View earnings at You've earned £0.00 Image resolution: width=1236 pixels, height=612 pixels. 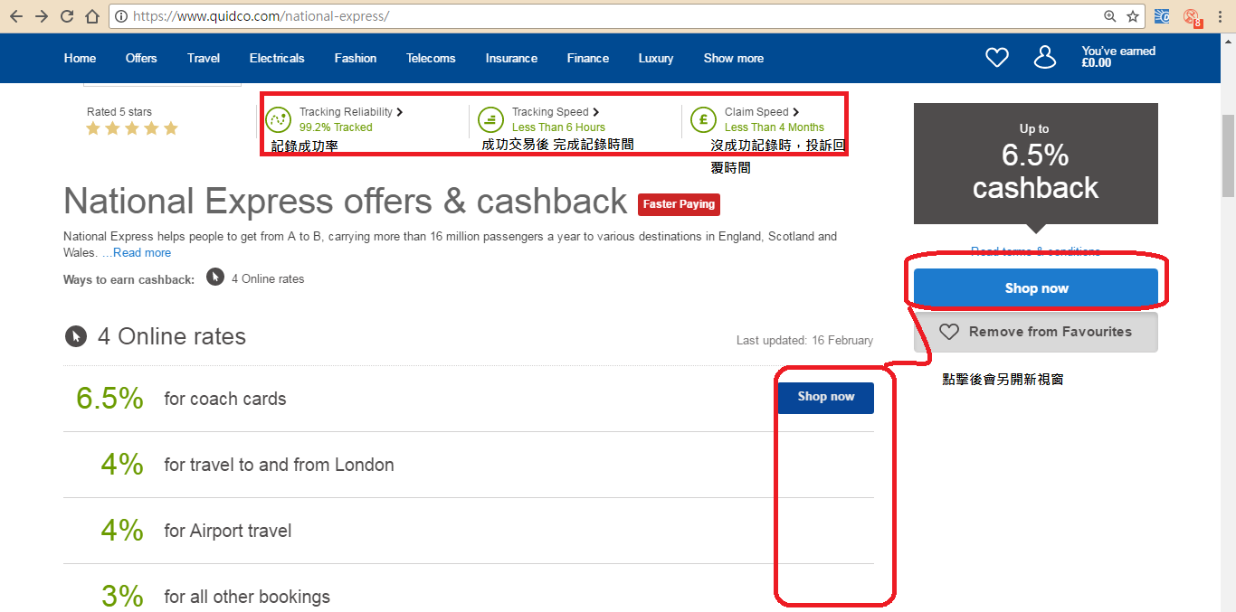point(1118,58)
